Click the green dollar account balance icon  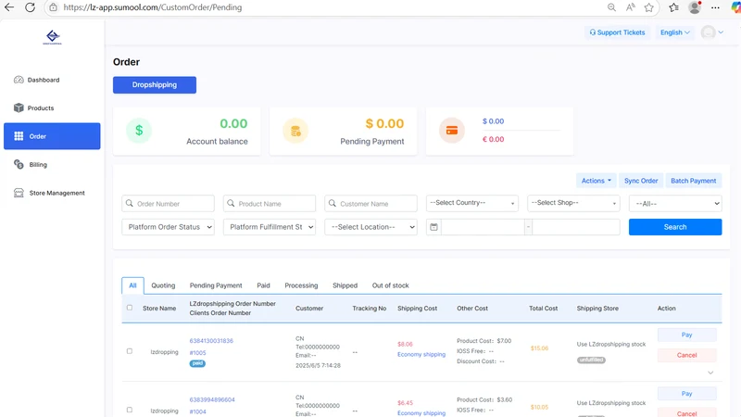[x=139, y=131]
